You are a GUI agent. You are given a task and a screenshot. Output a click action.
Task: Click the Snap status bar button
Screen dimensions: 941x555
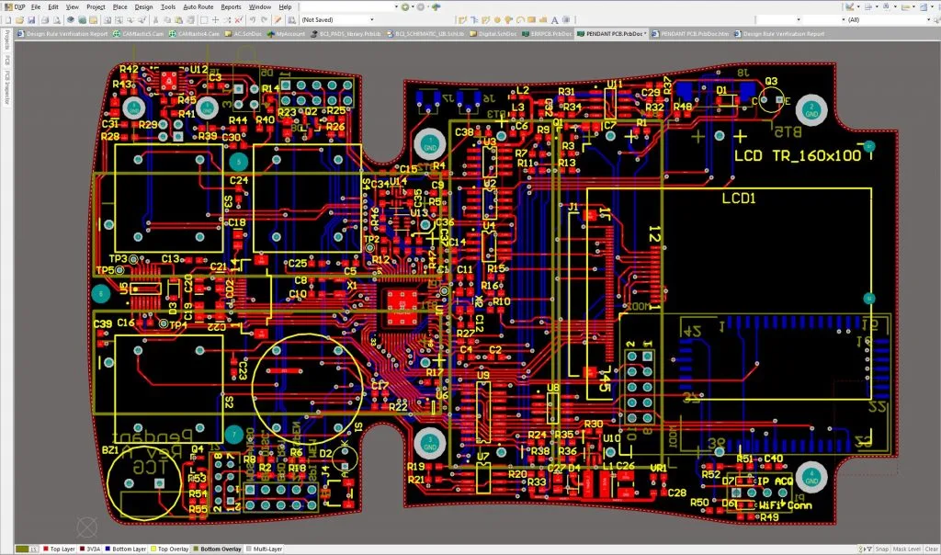tap(881, 549)
